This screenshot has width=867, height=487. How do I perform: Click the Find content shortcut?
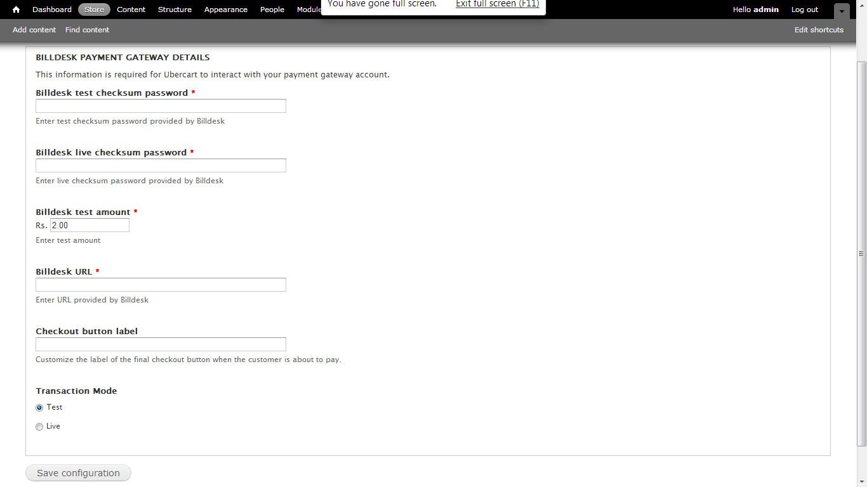click(x=87, y=30)
